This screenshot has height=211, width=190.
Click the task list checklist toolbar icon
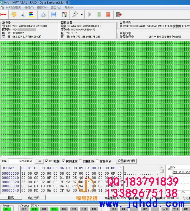tap(64, 14)
